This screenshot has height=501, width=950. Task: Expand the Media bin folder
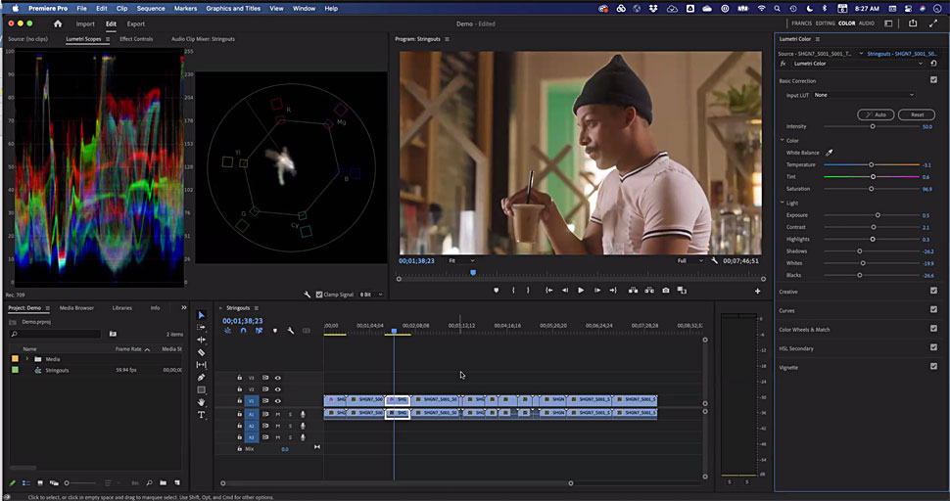(x=27, y=359)
